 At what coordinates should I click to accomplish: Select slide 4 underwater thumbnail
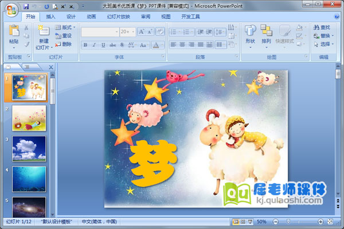29,179
